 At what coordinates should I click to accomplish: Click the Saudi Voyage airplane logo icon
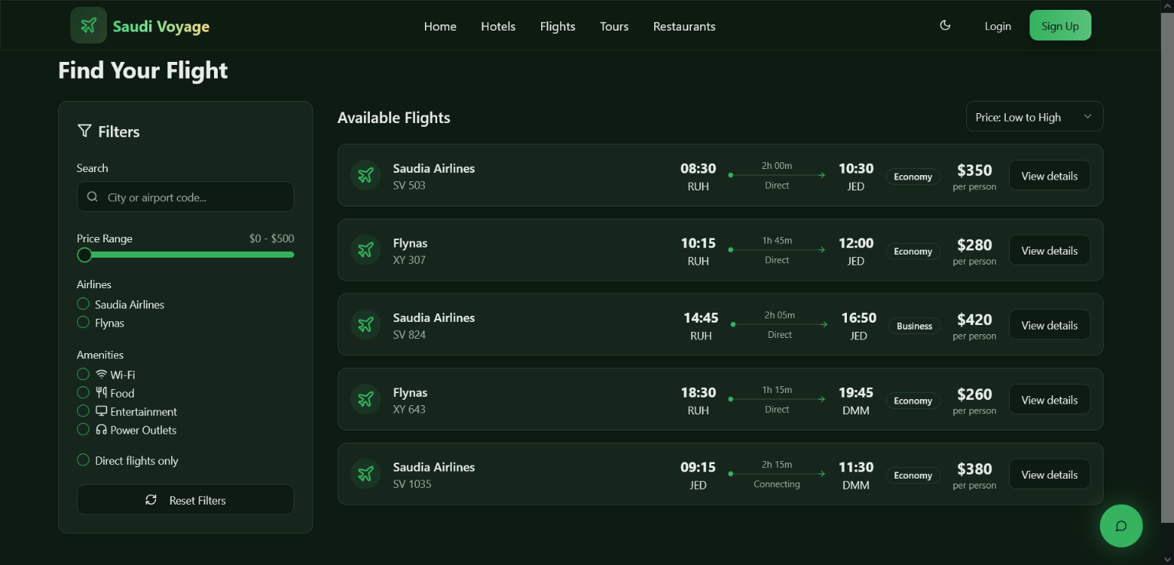tap(89, 26)
